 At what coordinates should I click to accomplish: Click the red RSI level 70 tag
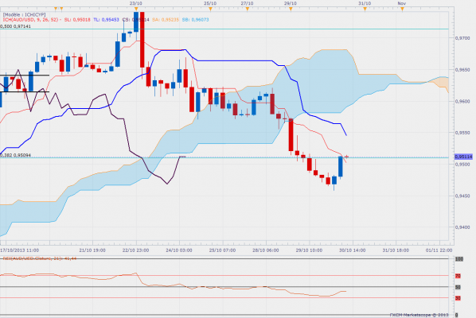click(458, 276)
